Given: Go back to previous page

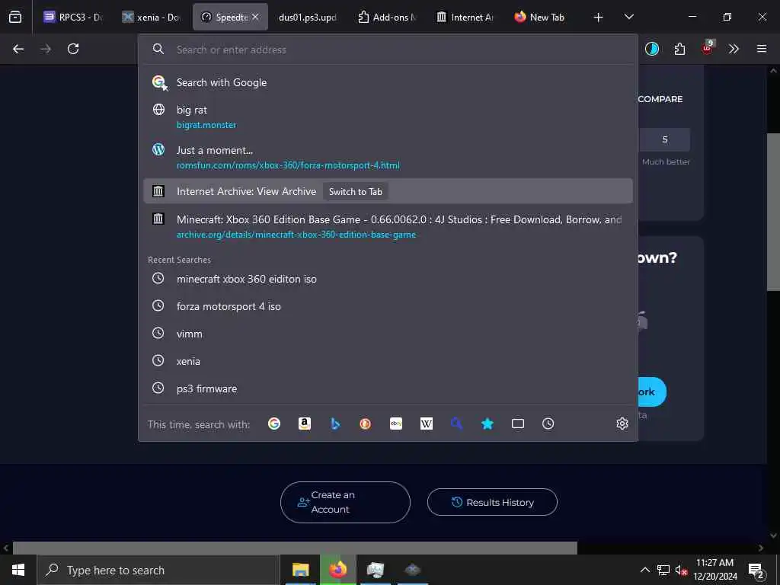Looking at the screenshot, I should point(18,49).
